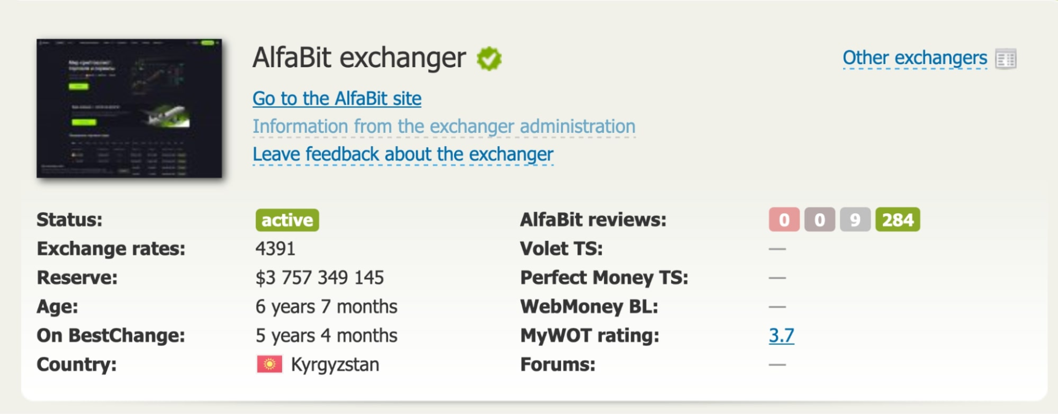The width and height of the screenshot is (1058, 414).
Task: Select the Exchange rates value 4391
Action: 276,249
